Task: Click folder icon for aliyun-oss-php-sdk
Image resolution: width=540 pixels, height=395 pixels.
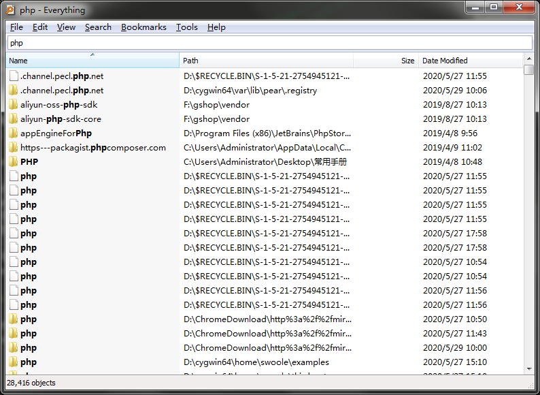Action: point(14,104)
